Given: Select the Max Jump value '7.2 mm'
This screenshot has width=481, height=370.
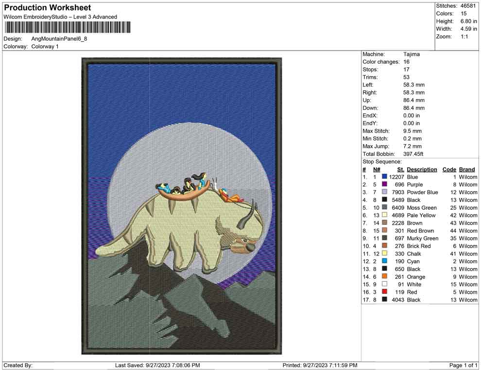Looking at the screenshot, I should point(412,146).
